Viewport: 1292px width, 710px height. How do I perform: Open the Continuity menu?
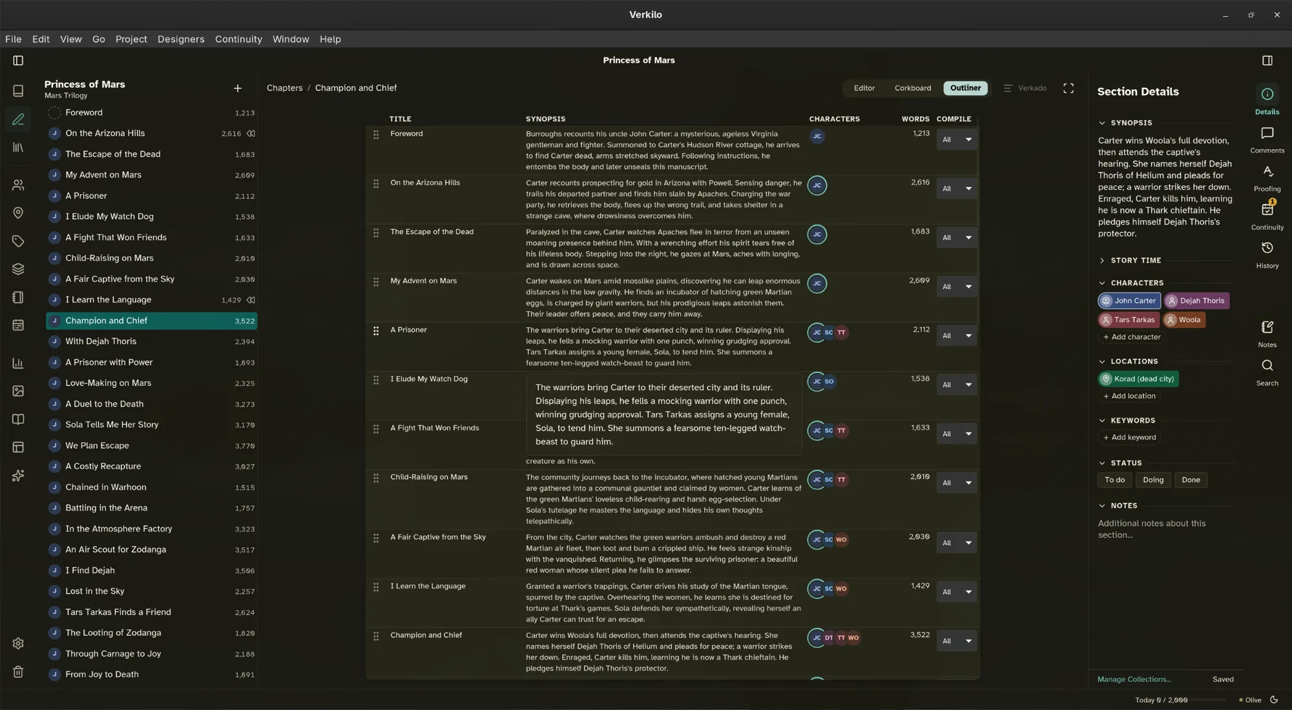(x=238, y=39)
